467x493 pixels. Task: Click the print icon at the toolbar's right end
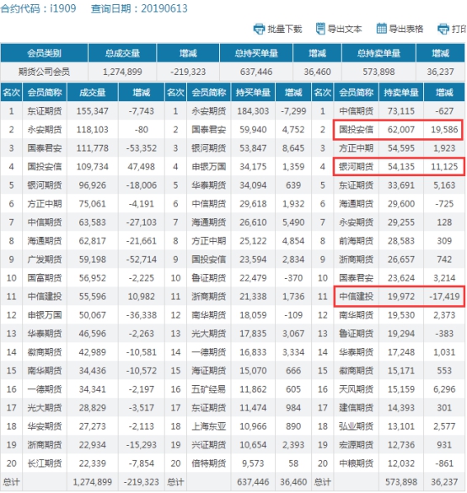443,29
